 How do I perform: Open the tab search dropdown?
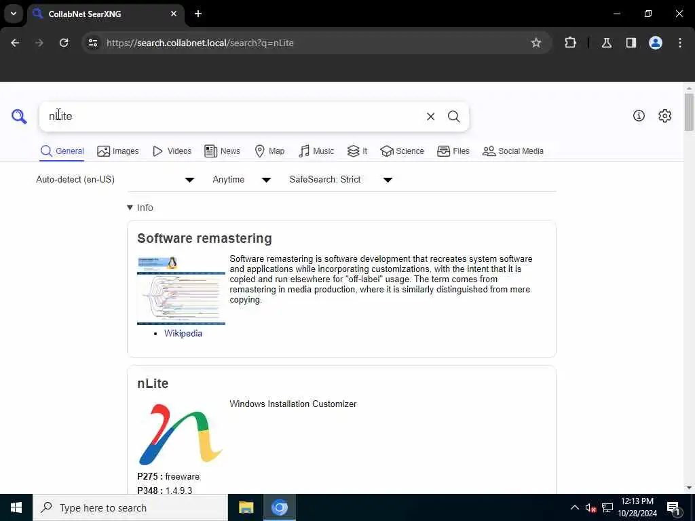click(x=14, y=14)
